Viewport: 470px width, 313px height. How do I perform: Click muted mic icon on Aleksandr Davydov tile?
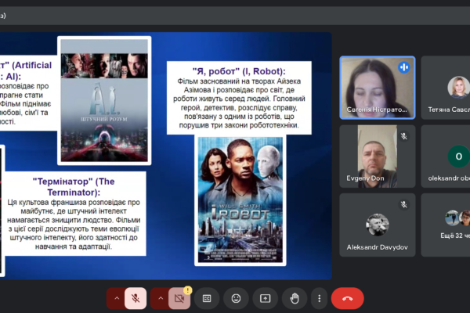403,204
